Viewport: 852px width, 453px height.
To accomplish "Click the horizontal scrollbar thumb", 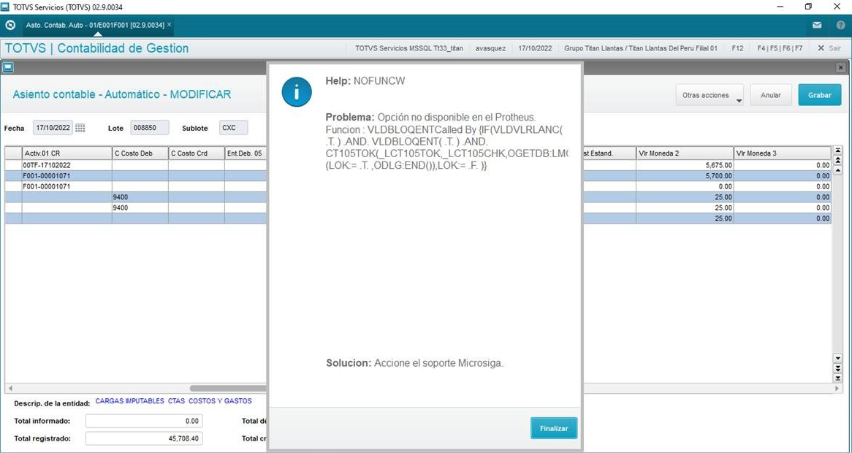I will [228, 389].
